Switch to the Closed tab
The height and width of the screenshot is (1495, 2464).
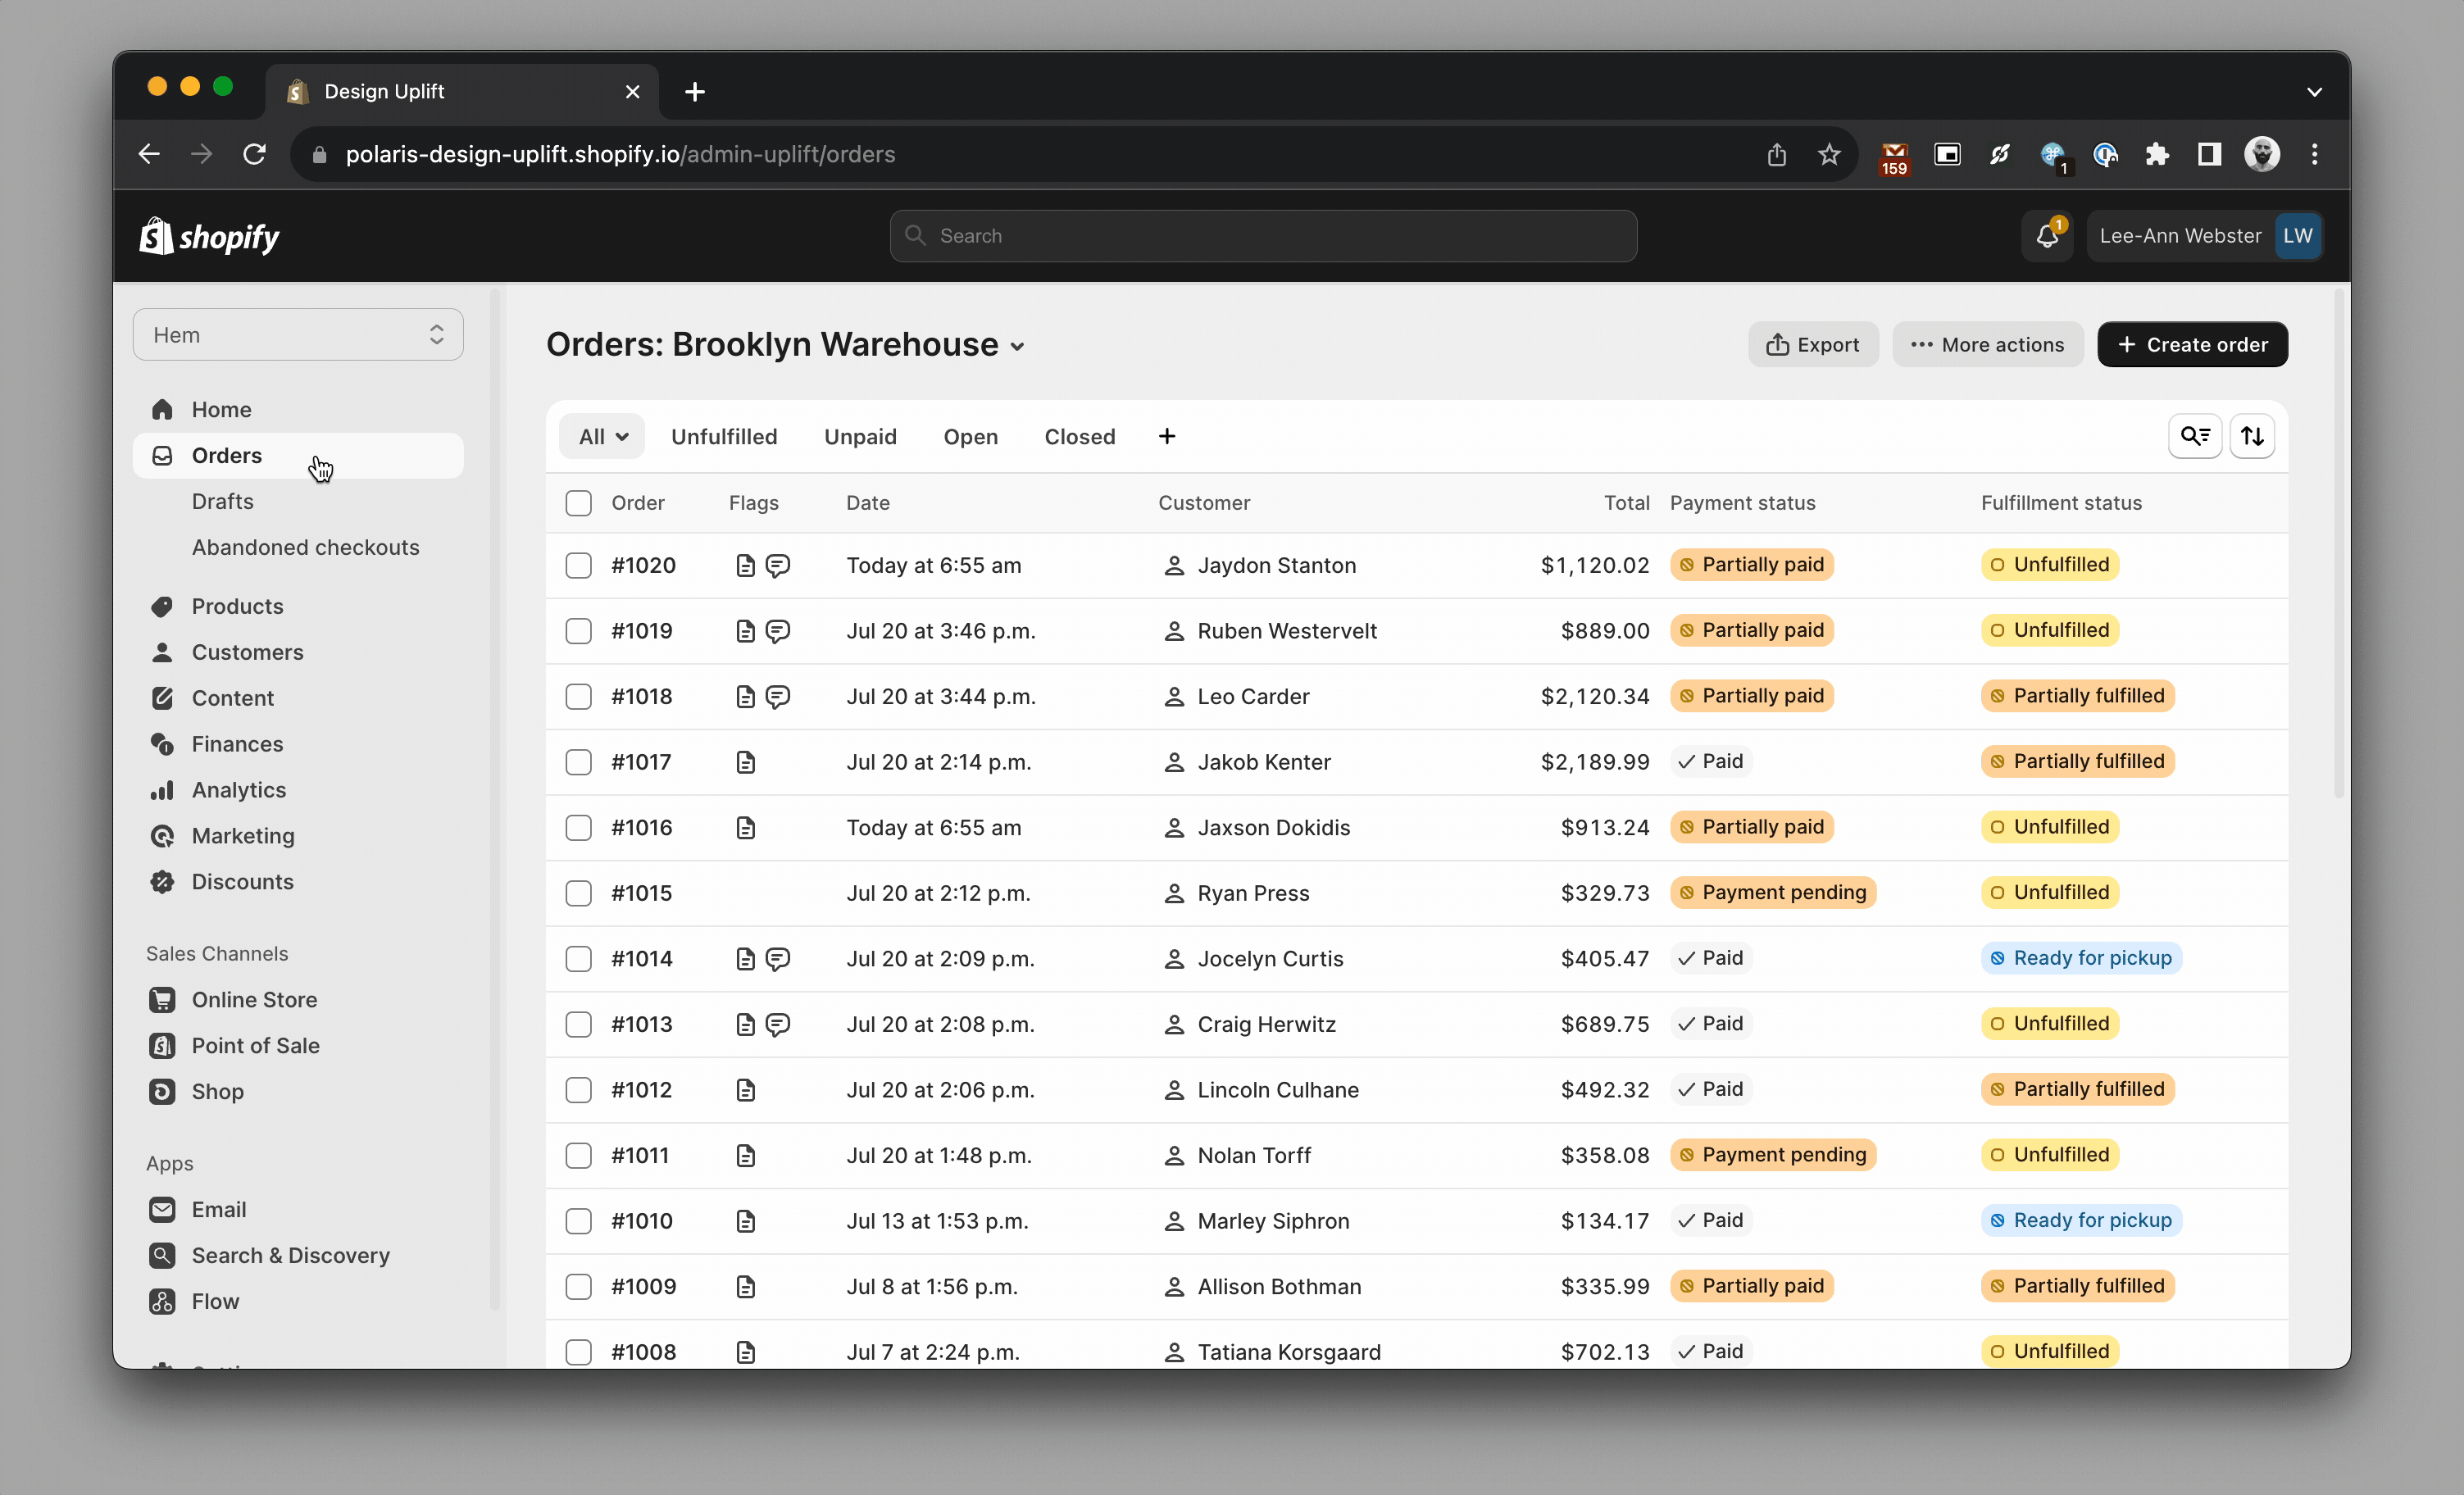click(x=1079, y=436)
